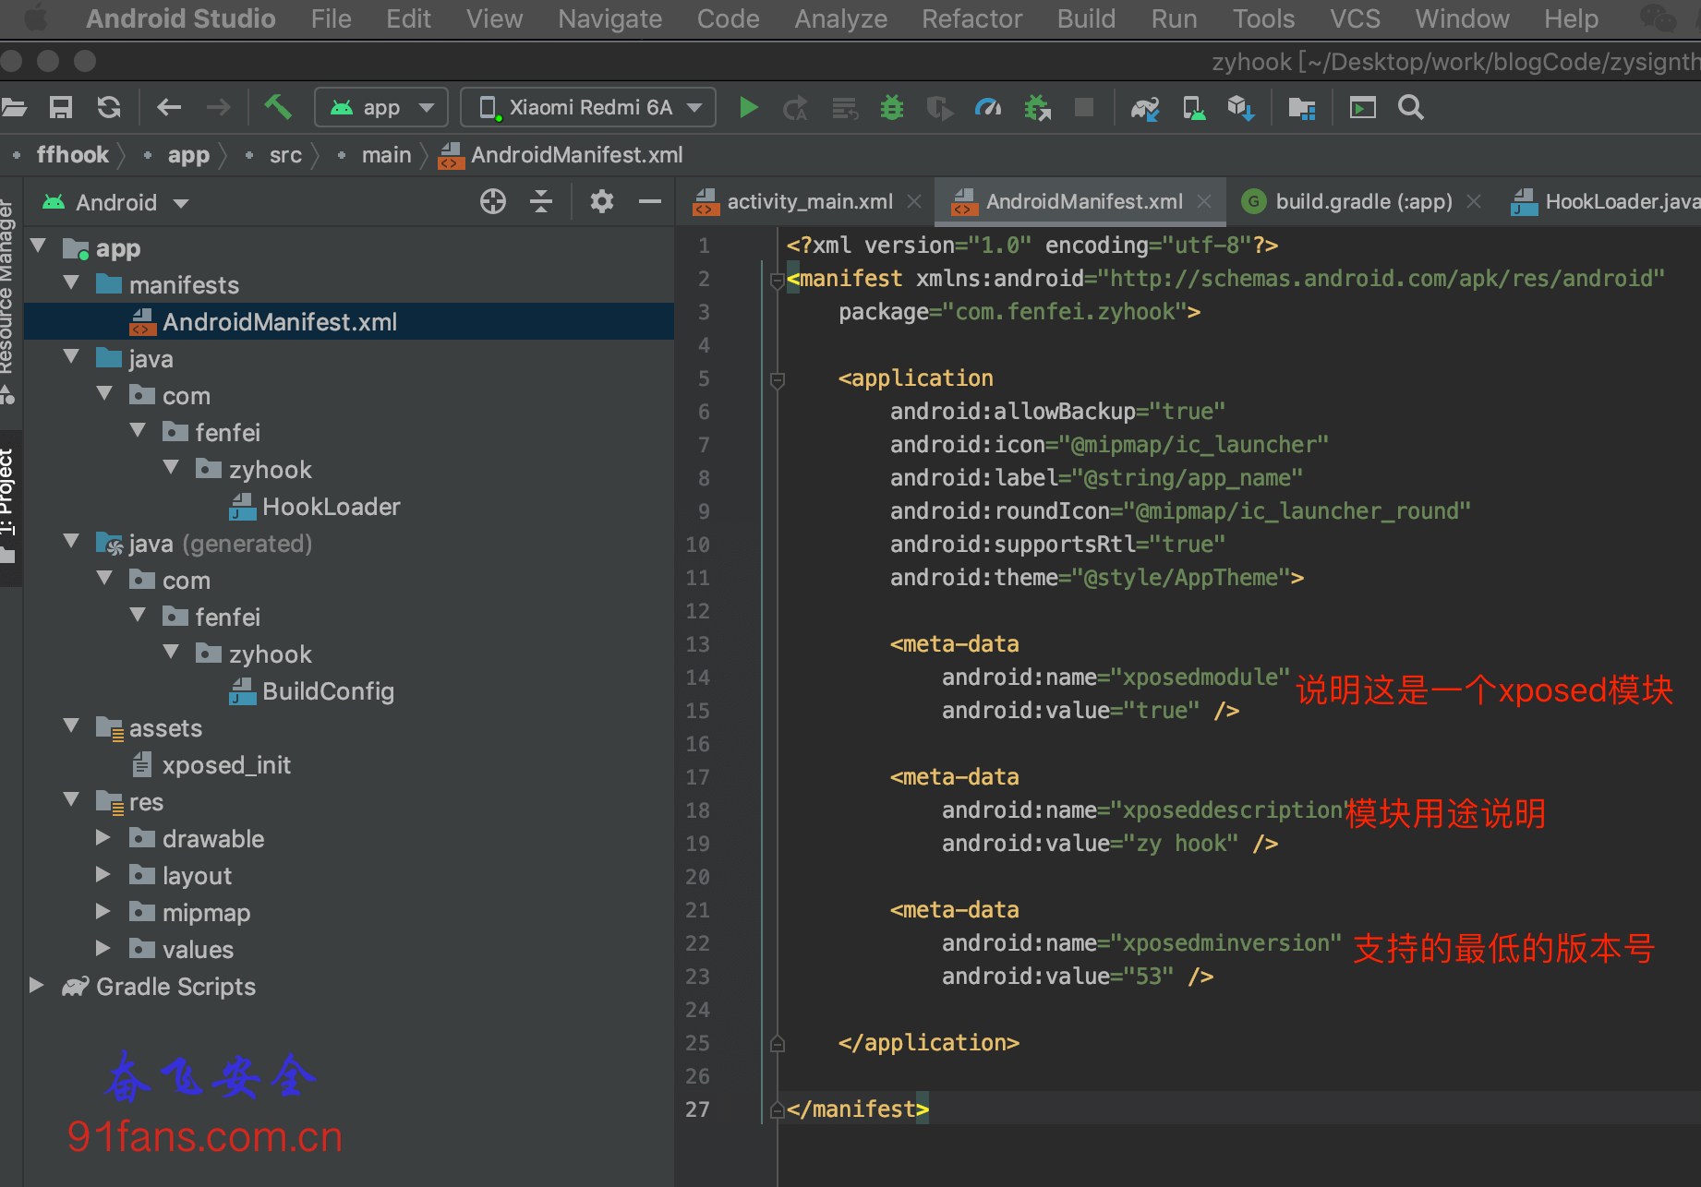The image size is (1701, 1187).
Task: Run app with green play button
Action: [748, 108]
